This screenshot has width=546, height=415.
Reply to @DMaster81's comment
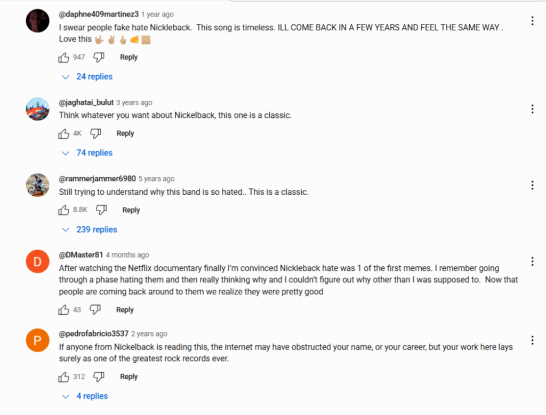[x=125, y=310]
